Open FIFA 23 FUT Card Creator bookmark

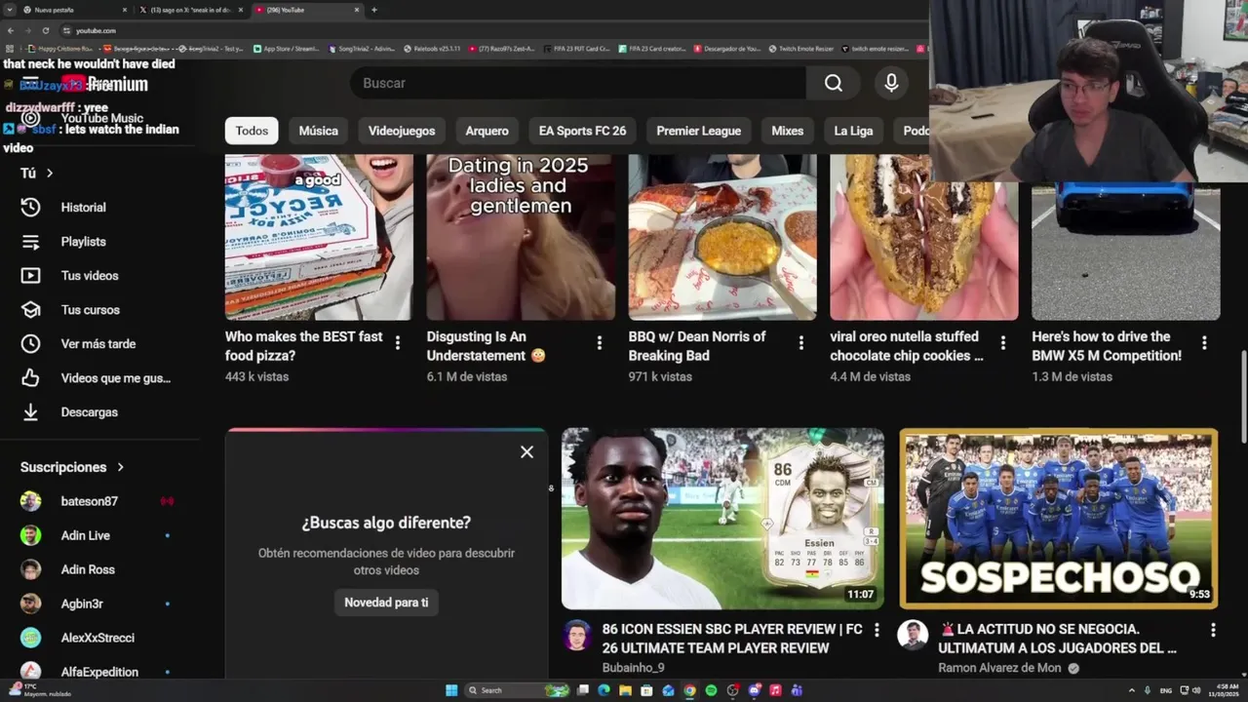click(577, 48)
